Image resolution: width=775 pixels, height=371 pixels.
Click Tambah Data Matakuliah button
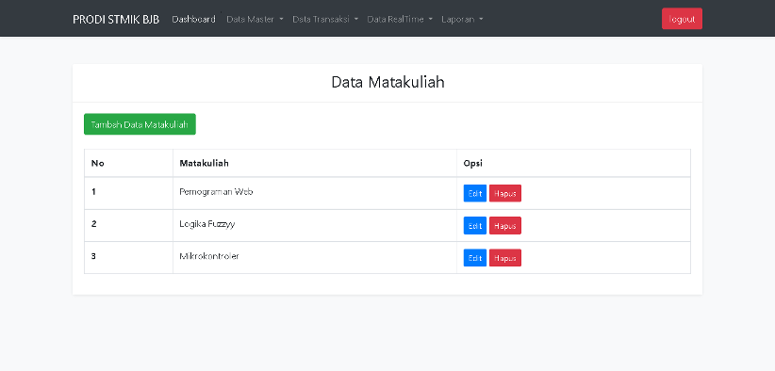coord(140,124)
